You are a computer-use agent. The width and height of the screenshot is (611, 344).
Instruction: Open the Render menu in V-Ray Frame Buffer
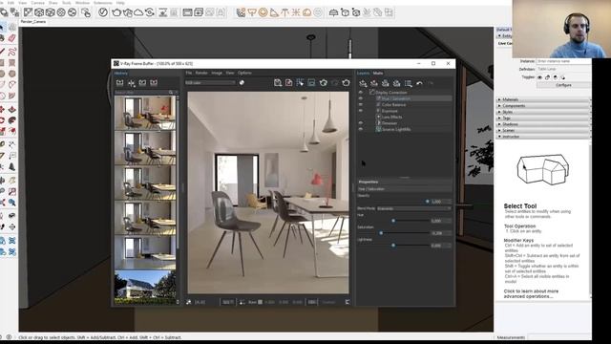(x=201, y=73)
